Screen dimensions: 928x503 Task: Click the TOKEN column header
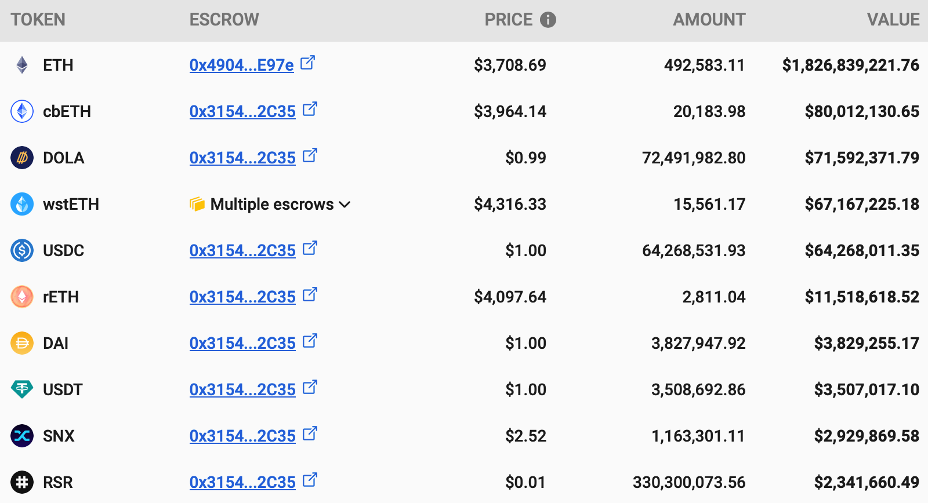38,20
